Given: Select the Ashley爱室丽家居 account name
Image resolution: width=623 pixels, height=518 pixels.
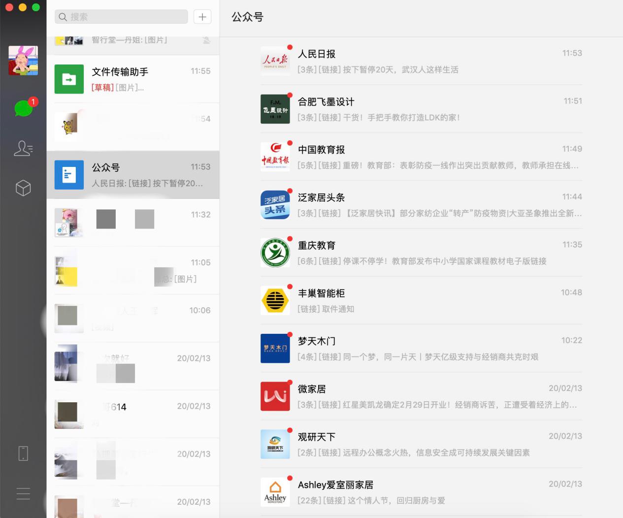Looking at the screenshot, I should 335,485.
